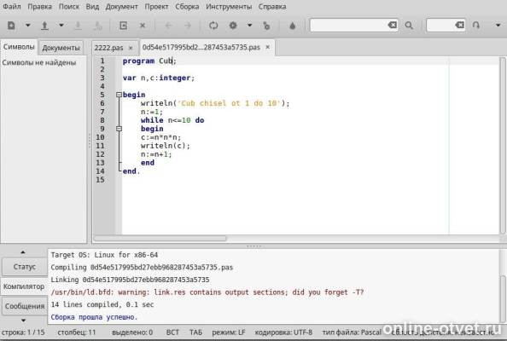
Task: Click the 'Compiling 0d54e517995bd27ebb...pas' line
Action: click(142, 268)
